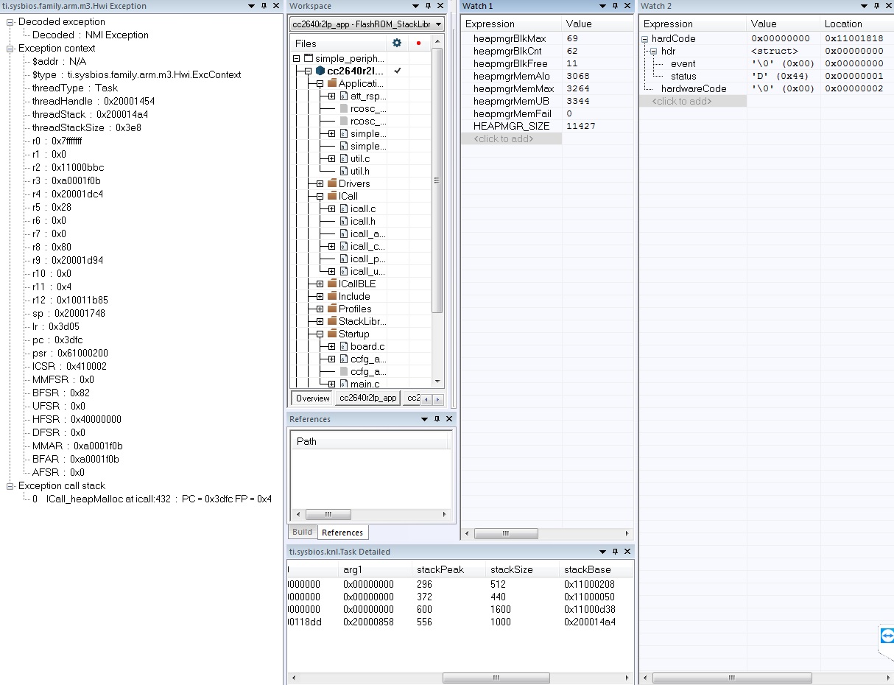Expand the Drivers folder
Screen dimensions: 894x685
[x=320, y=184]
